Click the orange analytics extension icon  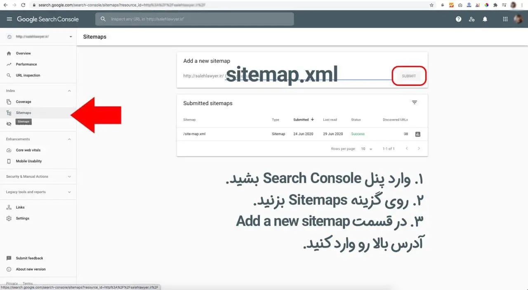pyautogui.click(x=451, y=5)
